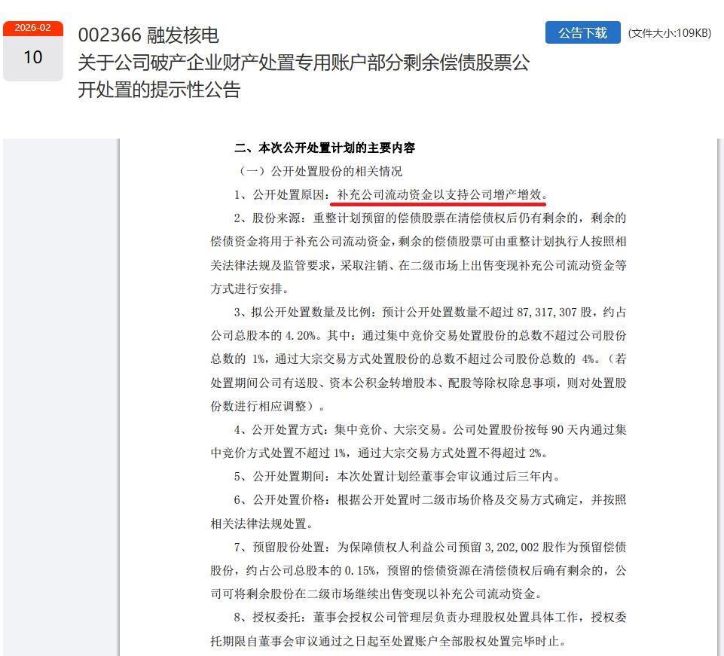This screenshot has width=724, height=656.
Task: Click the 公告下载 download button
Action: click(x=582, y=33)
